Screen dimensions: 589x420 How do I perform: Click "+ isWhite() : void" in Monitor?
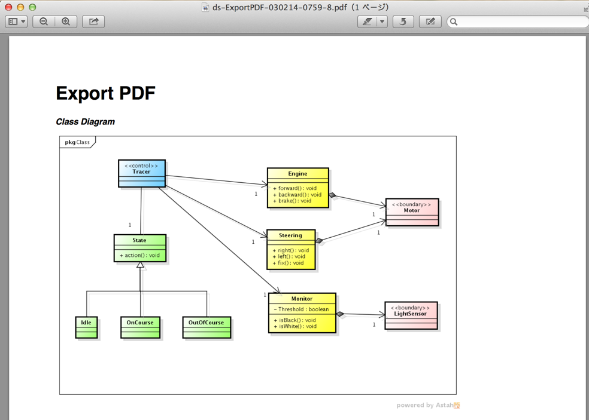click(295, 326)
